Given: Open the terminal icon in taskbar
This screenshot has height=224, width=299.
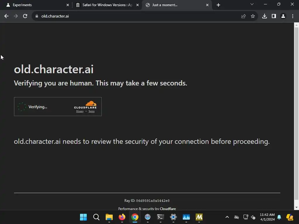Looking at the screenshot, I should pyautogui.click(x=161, y=217).
